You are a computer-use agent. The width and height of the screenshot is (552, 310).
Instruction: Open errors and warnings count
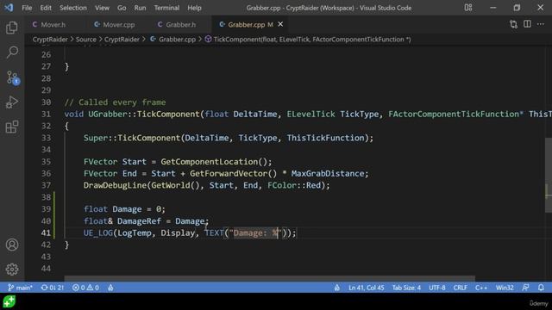pos(85,288)
